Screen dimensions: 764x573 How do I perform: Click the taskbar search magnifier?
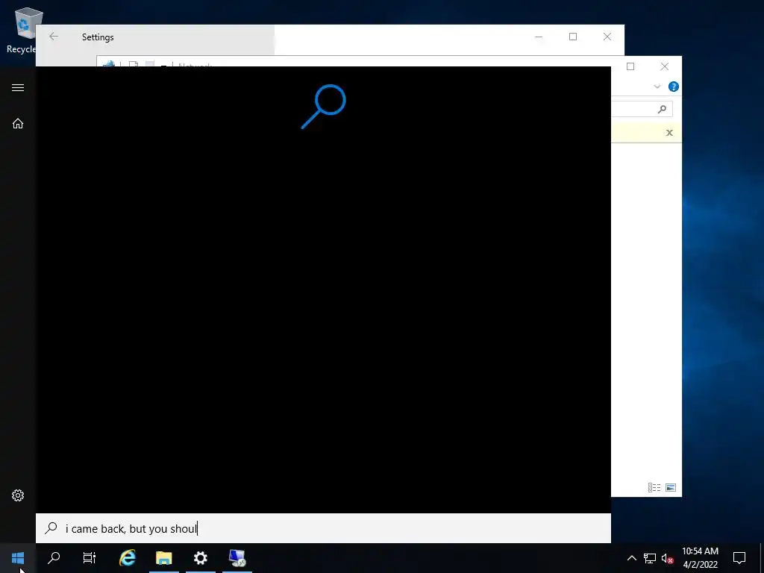[x=54, y=558]
